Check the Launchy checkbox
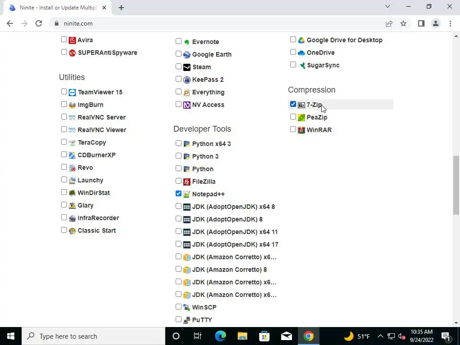 pos(64,180)
